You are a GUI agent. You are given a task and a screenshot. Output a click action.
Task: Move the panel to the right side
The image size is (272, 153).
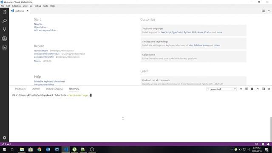(263, 89)
